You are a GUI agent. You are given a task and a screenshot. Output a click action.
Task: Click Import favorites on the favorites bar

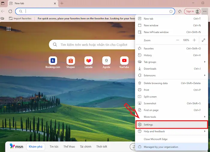click(20, 18)
